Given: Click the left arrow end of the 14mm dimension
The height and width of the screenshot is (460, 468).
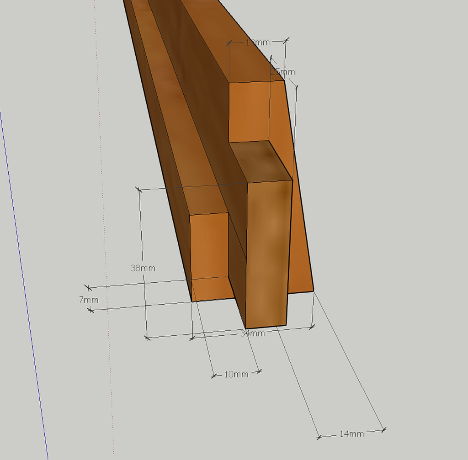Looking at the screenshot, I should (x=319, y=437).
